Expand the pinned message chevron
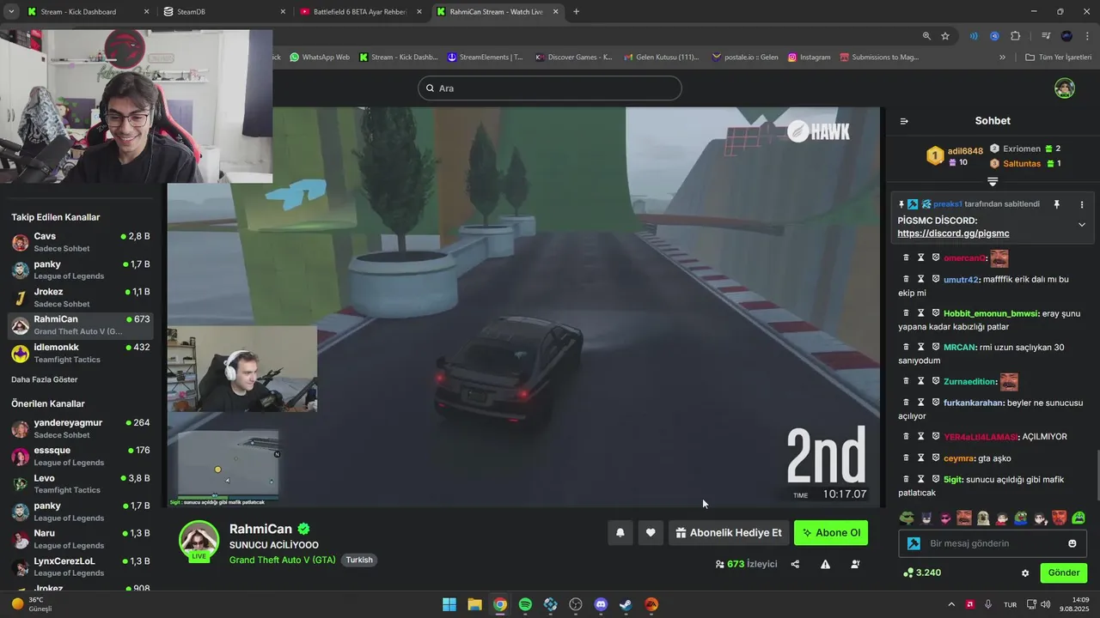The height and width of the screenshot is (618, 1100). 1082,225
